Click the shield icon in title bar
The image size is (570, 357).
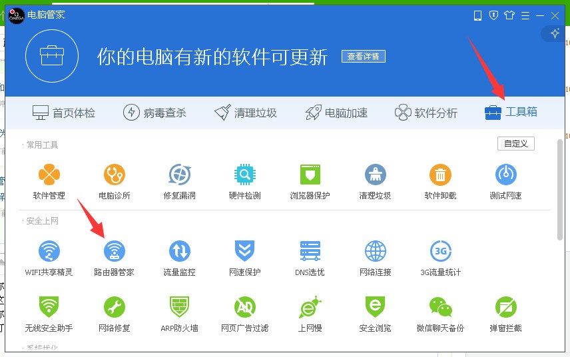[493, 15]
